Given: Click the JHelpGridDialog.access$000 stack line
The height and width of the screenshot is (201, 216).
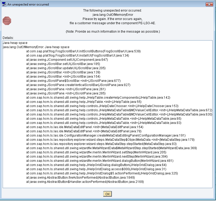Looking at the screenshot, I should click(x=96, y=169).
